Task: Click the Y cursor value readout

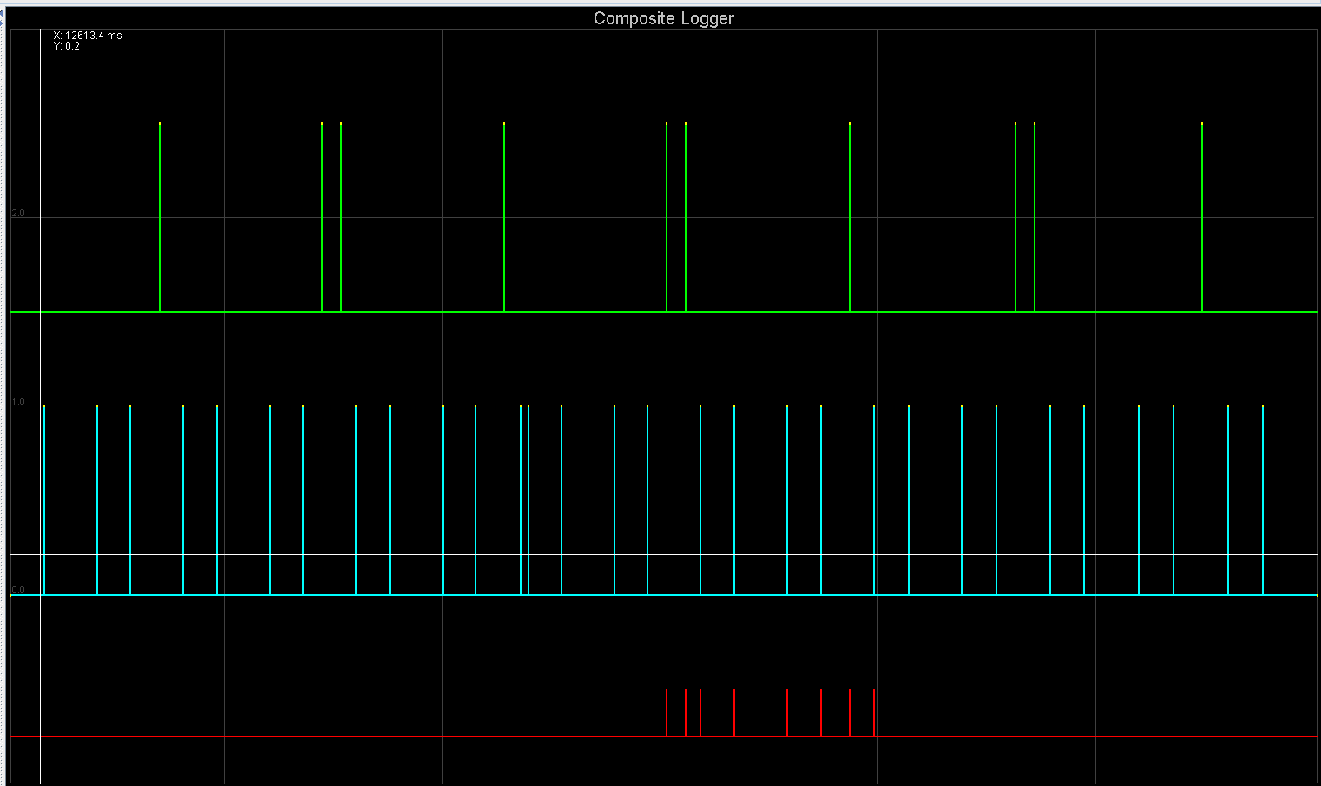Action: click(67, 46)
